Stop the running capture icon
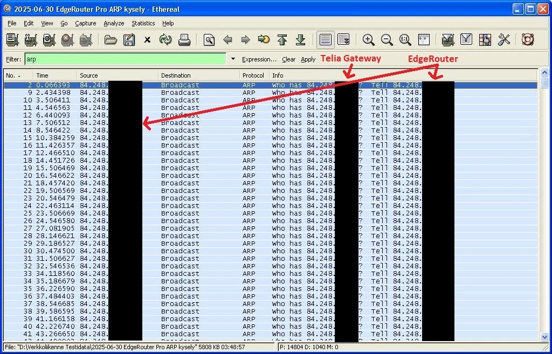 [x=67, y=40]
